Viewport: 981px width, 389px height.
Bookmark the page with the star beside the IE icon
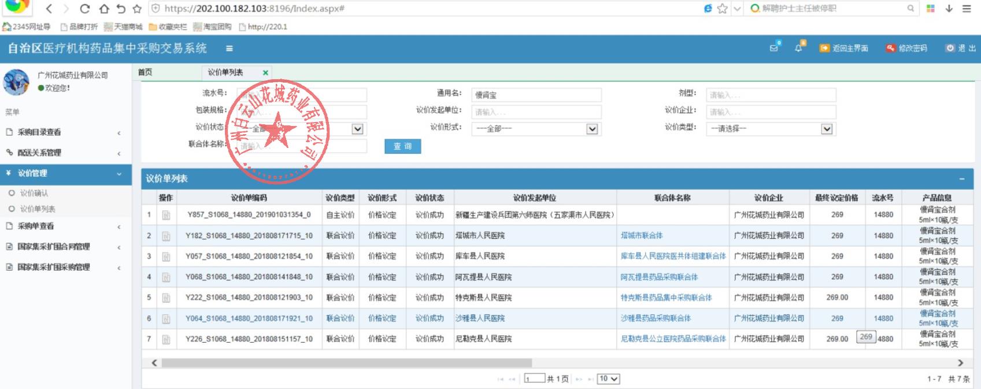point(722,9)
